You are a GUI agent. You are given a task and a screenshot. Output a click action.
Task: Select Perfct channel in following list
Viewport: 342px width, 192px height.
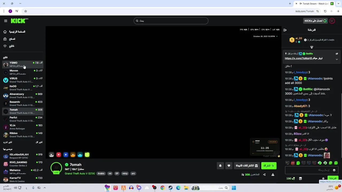tap(23, 119)
